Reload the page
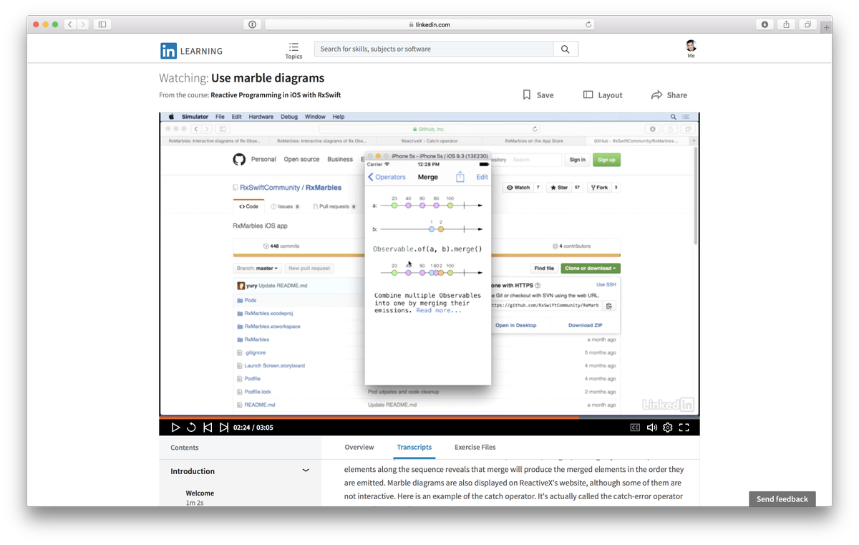 (x=588, y=24)
